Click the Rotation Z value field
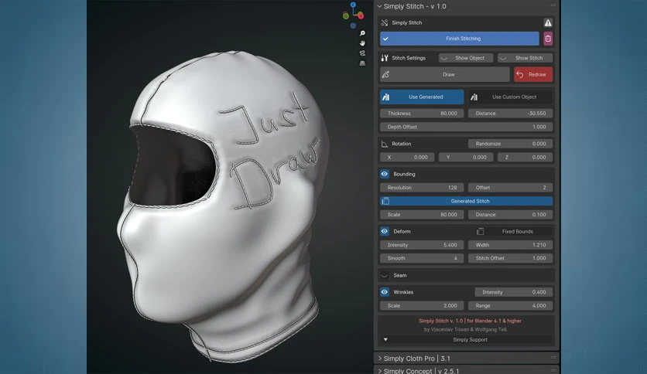 pyautogui.click(x=525, y=158)
